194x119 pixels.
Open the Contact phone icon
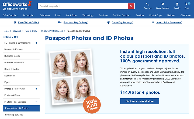tap(148, 4)
